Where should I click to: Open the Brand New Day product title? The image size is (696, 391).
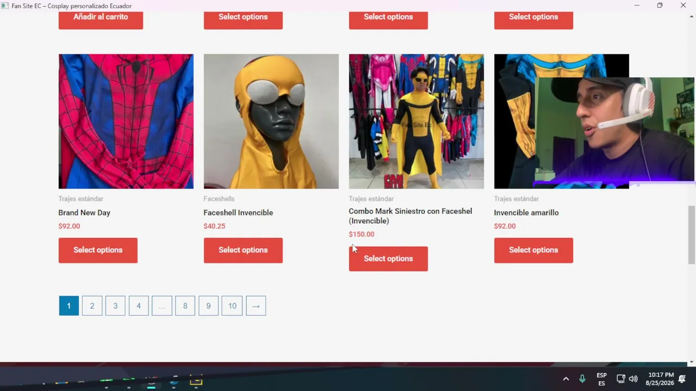click(x=84, y=213)
